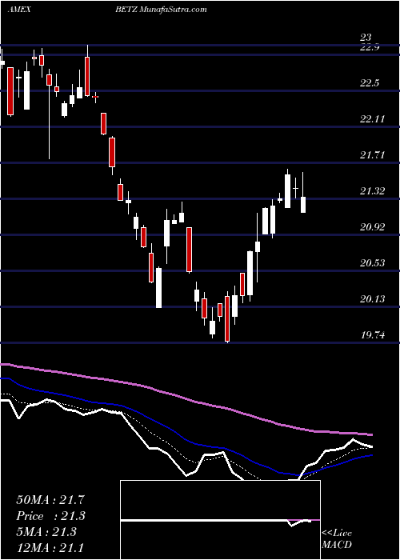Click the 21.32 price level label
Viewport: 400px width, 560px height.
373,191
